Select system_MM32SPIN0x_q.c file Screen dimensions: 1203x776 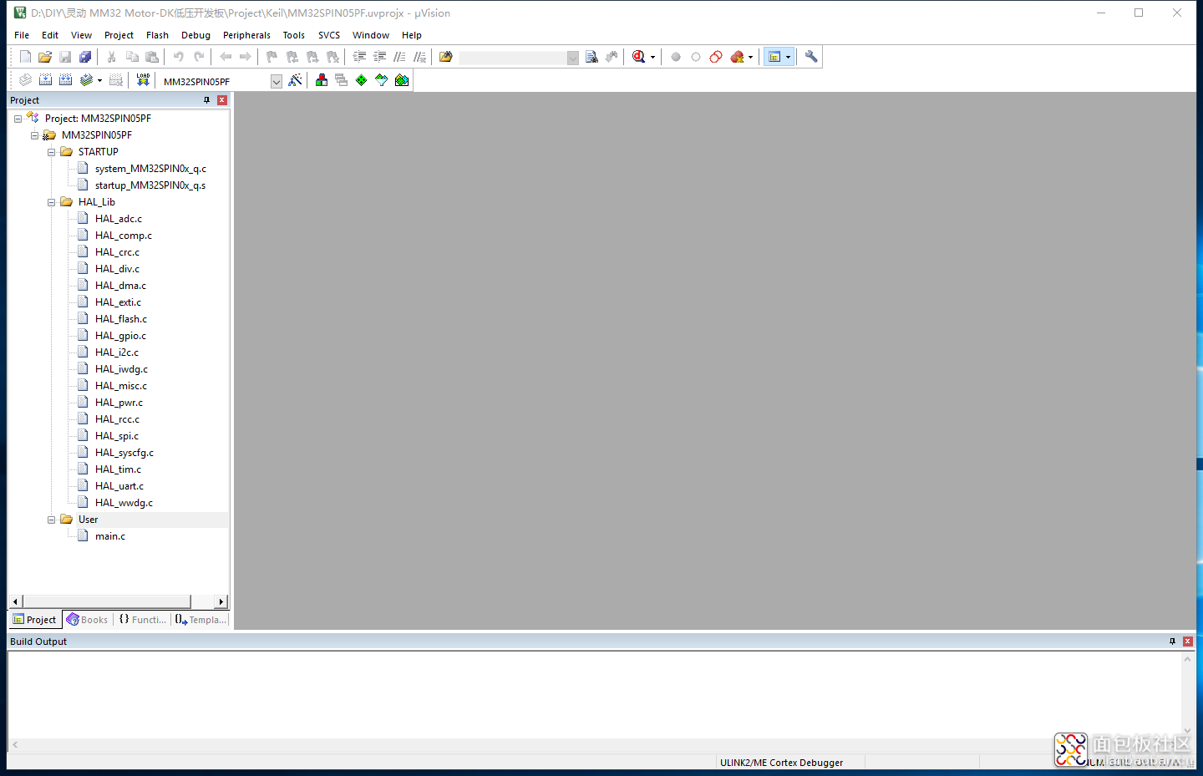click(x=150, y=169)
